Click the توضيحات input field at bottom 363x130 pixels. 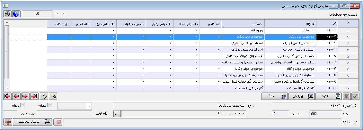202,122
